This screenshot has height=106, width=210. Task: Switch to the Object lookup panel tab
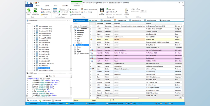(x=45, y=100)
